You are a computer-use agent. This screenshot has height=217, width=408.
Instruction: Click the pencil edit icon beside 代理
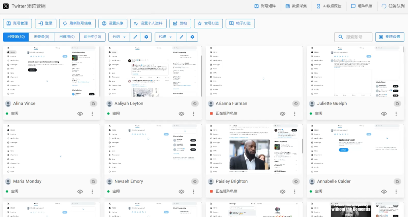tap(182, 37)
